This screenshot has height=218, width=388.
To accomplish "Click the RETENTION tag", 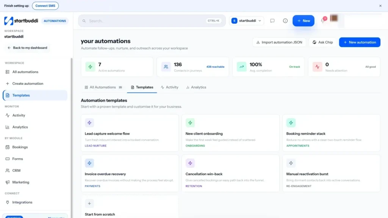I will tap(194, 186).
